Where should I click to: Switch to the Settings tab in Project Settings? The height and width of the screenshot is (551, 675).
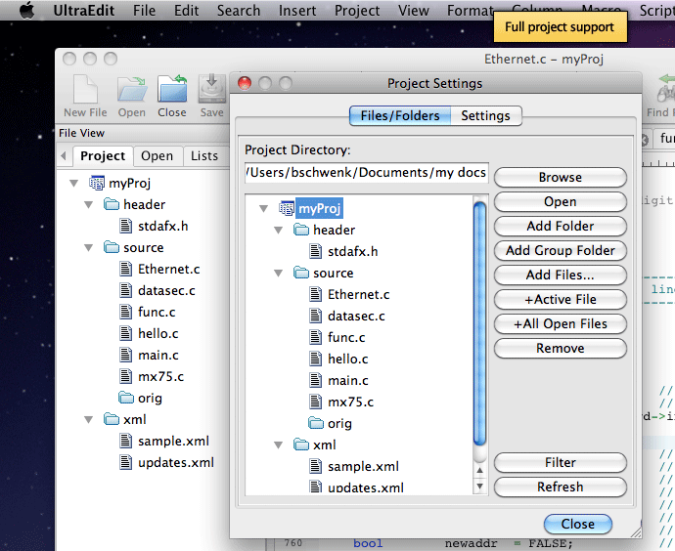(485, 115)
